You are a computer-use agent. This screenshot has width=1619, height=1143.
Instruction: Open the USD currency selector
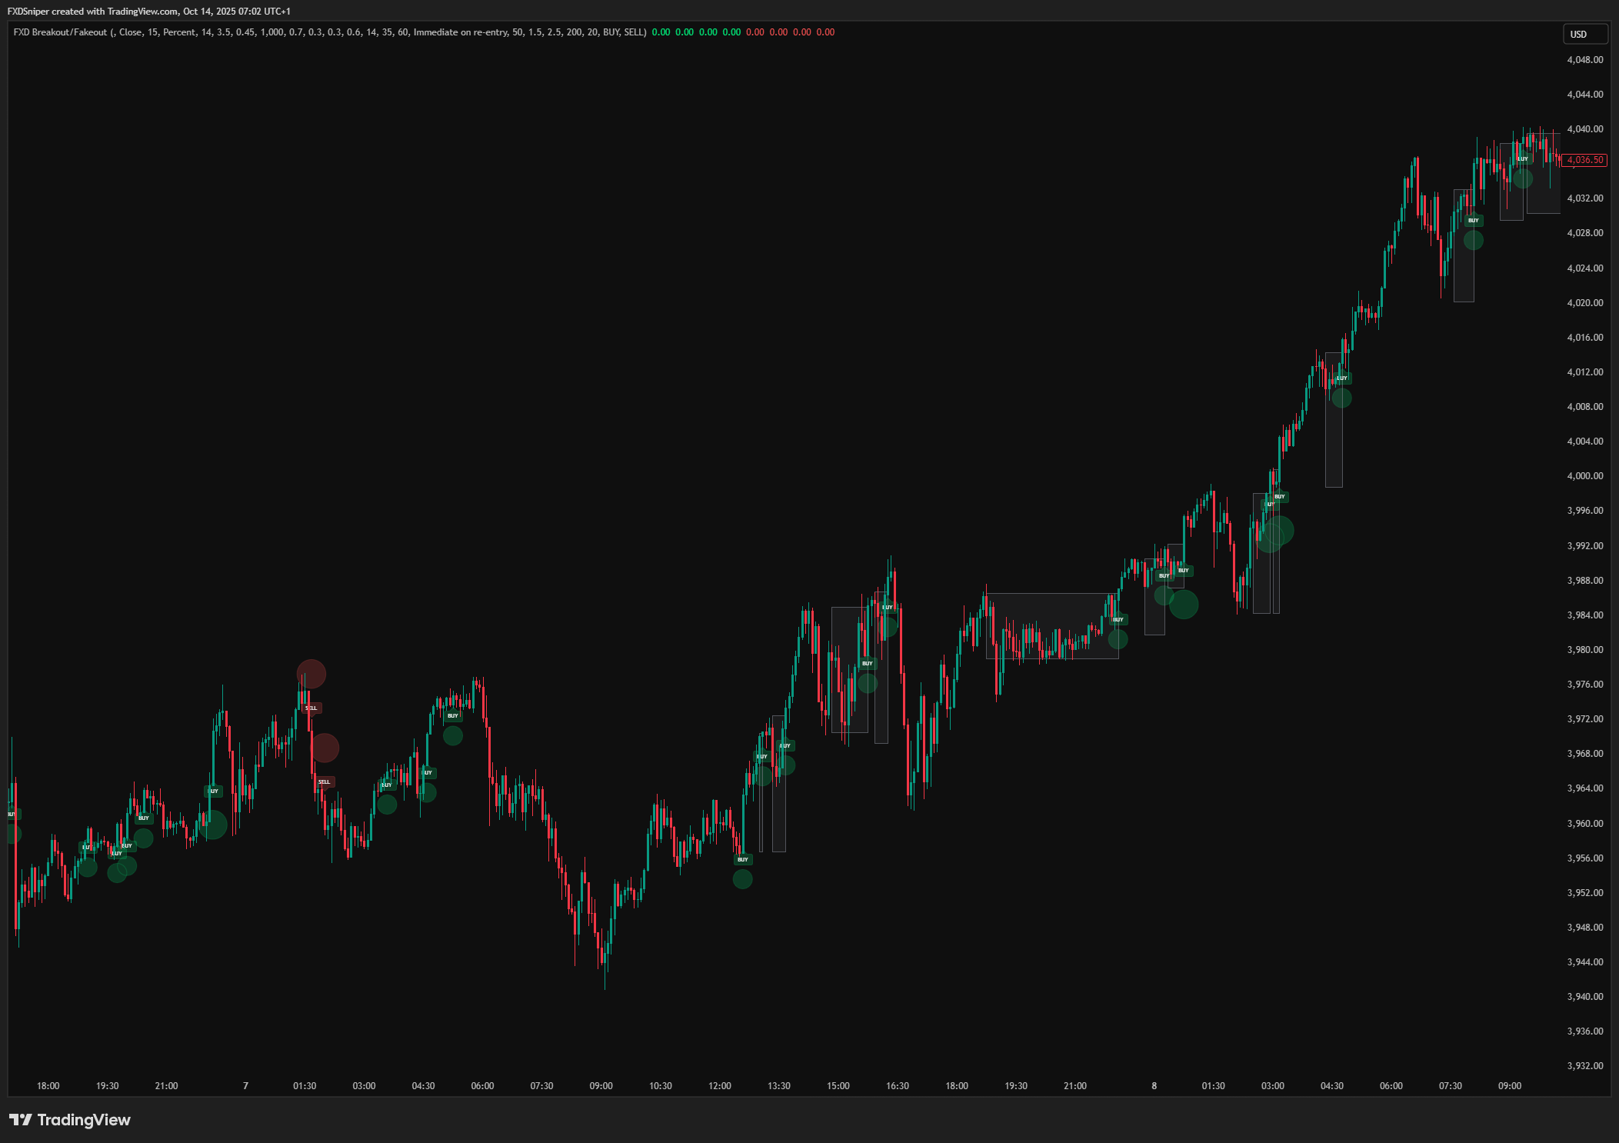1584,35
